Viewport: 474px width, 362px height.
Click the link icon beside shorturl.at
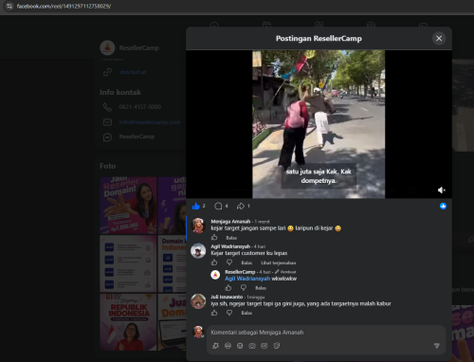click(x=107, y=72)
